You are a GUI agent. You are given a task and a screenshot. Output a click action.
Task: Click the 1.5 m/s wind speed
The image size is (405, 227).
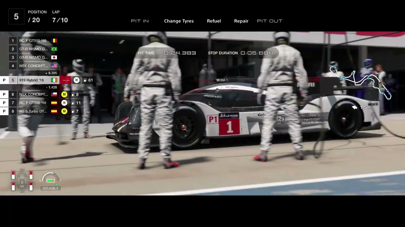367,108
